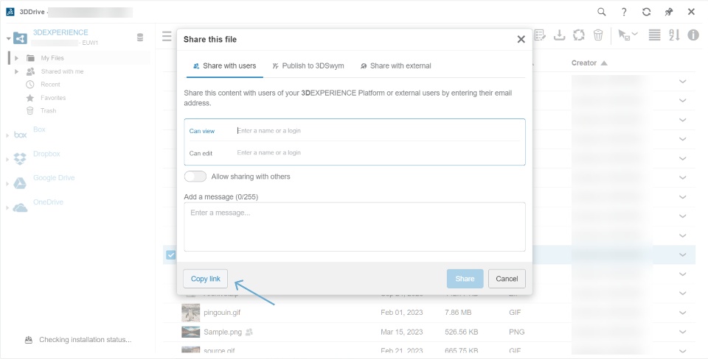Viewport: 708px width, 359px height.
Task: Open the help question mark icon
Action: point(624,12)
